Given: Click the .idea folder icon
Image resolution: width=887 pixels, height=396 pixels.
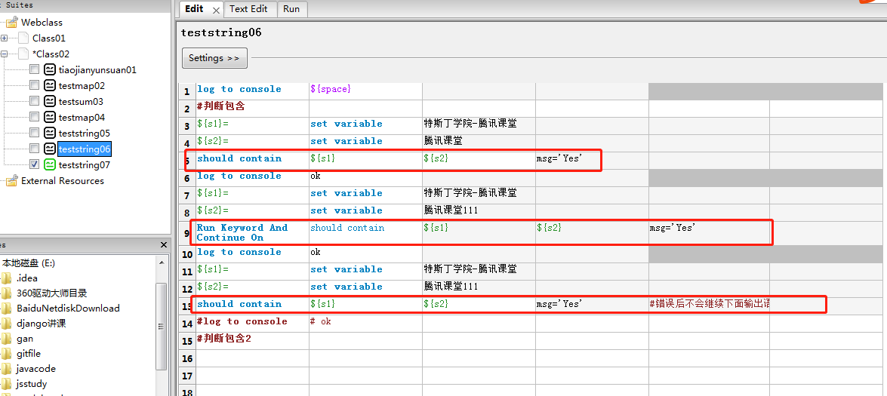Looking at the screenshot, I should 6,278.
